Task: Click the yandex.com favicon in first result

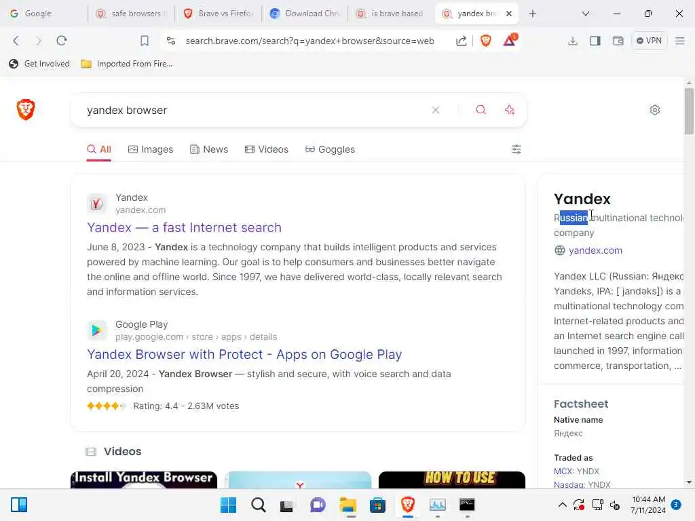Action: (x=96, y=204)
